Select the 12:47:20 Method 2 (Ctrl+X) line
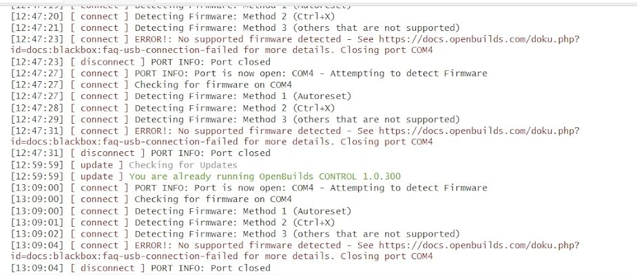This screenshot has height=275, width=637. tap(234, 16)
